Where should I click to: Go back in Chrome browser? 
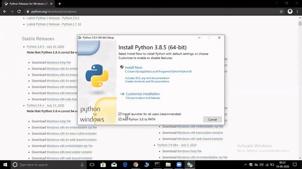(5, 11)
